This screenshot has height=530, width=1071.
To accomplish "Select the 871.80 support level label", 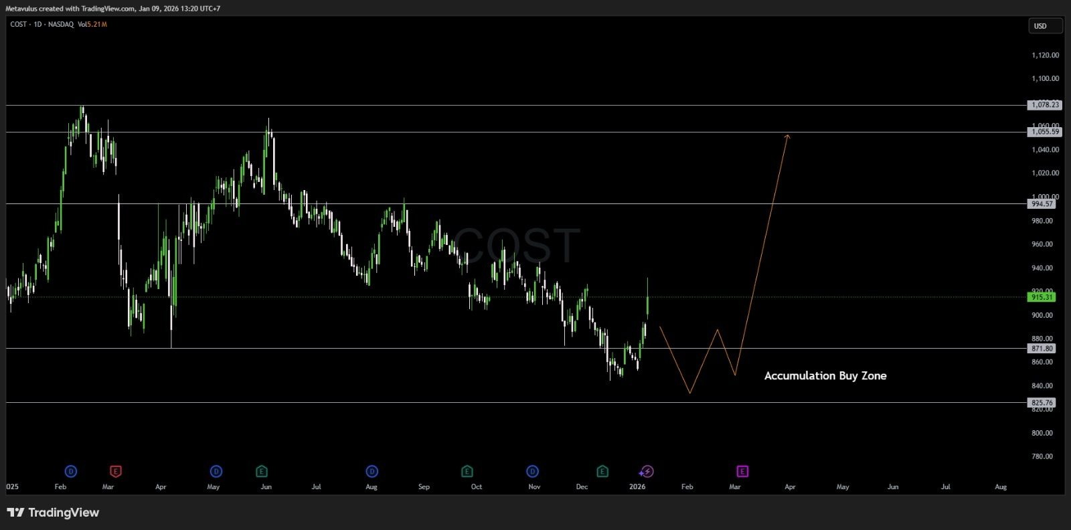I will click(x=1042, y=349).
